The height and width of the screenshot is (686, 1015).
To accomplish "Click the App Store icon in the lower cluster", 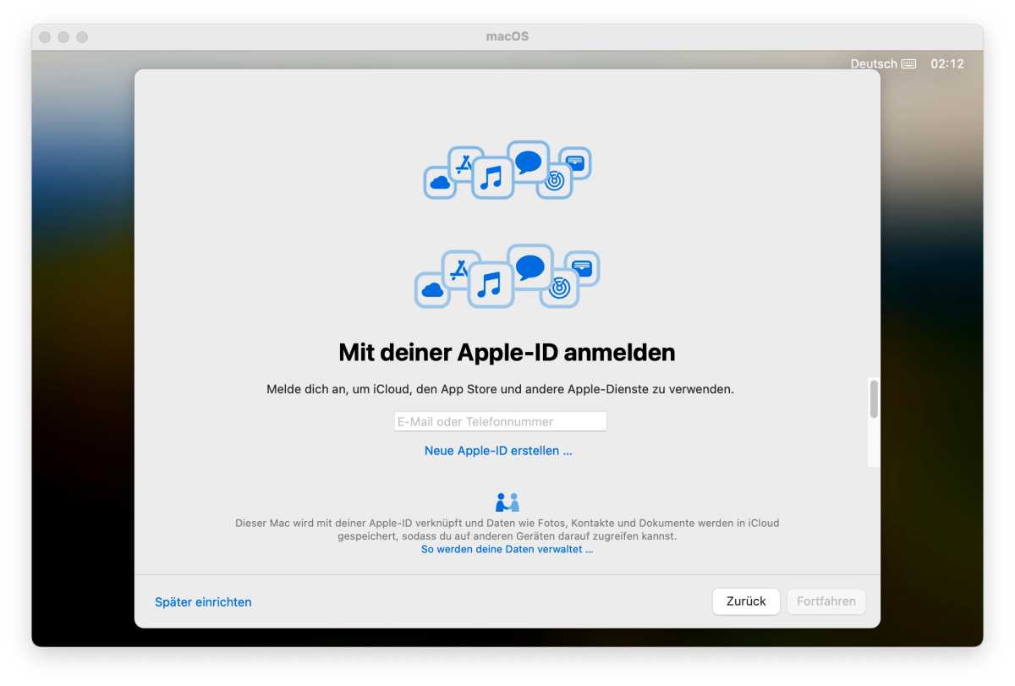I will [x=460, y=270].
